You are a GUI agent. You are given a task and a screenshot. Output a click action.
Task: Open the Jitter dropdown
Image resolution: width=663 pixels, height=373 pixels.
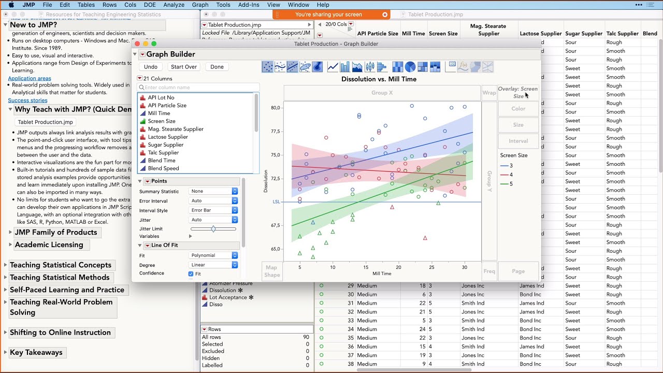[213, 220]
